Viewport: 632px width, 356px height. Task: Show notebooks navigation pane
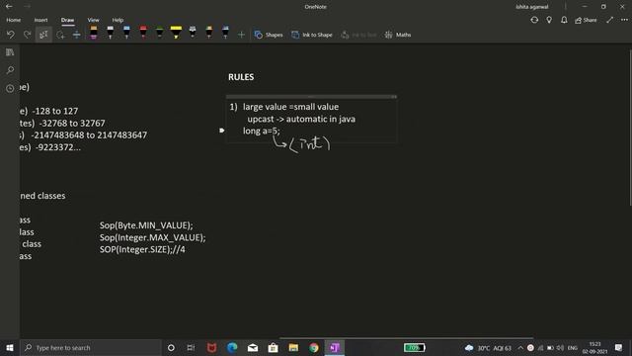click(10, 52)
